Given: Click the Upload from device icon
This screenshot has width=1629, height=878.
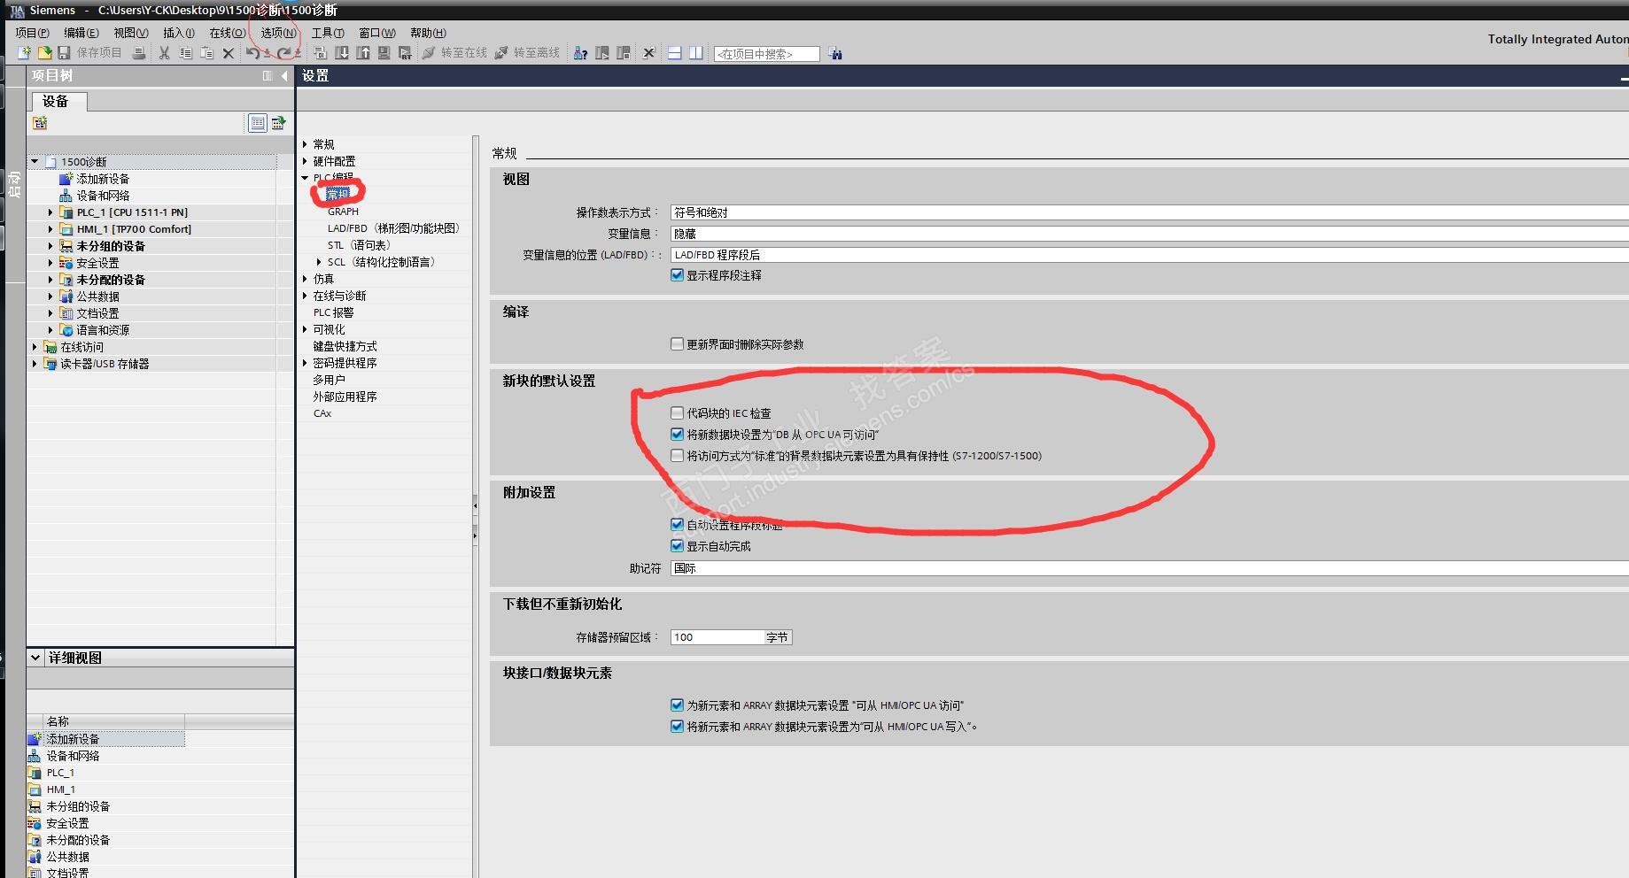Looking at the screenshot, I should coord(363,53).
